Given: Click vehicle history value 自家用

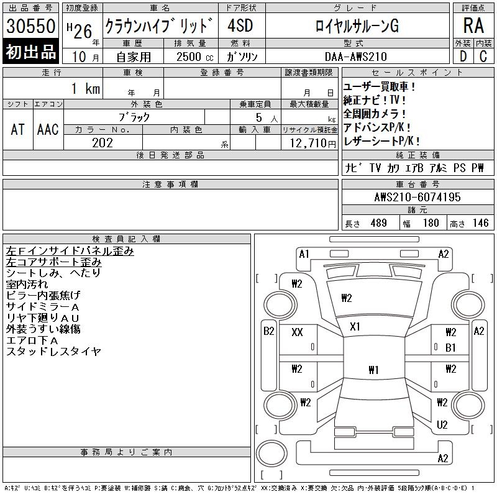Looking at the screenshot, I should pyautogui.click(x=134, y=57).
